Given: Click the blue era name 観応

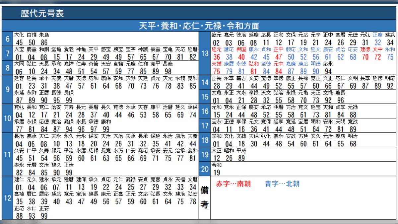Looking at the screenshot, I should point(291,49).
